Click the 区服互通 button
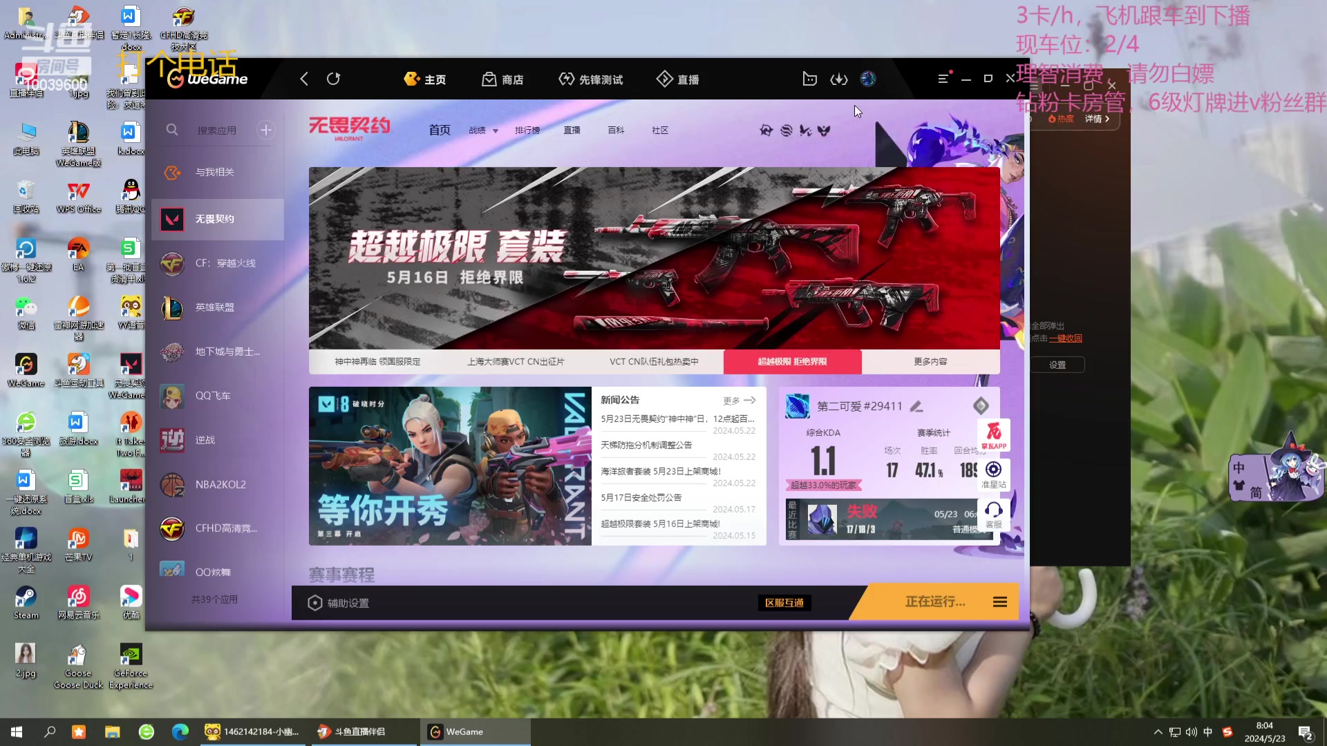This screenshot has width=1327, height=746. pyautogui.click(x=784, y=603)
